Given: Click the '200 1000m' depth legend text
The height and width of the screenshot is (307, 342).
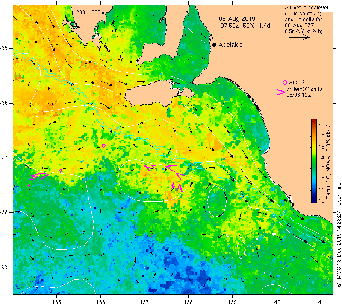Looking at the screenshot, I should pyautogui.click(x=90, y=12).
